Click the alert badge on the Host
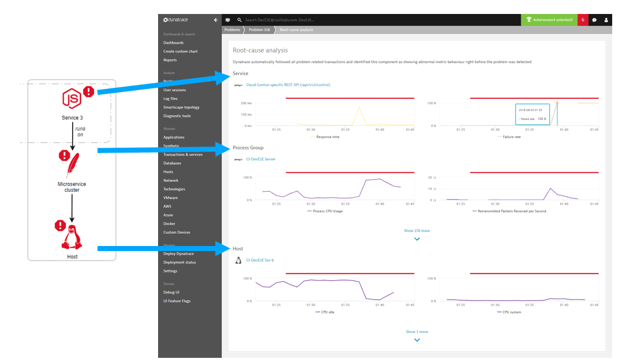Viewport: 620px width, 364px height. (x=60, y=225)
